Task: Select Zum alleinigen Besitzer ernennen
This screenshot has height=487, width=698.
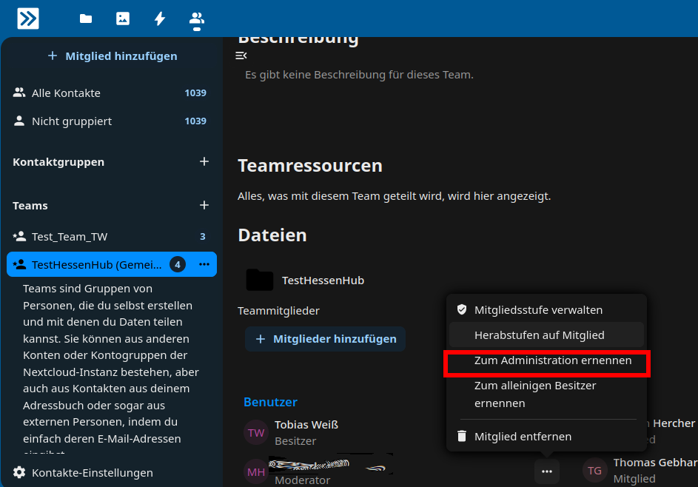Action: tap(534, 394)
